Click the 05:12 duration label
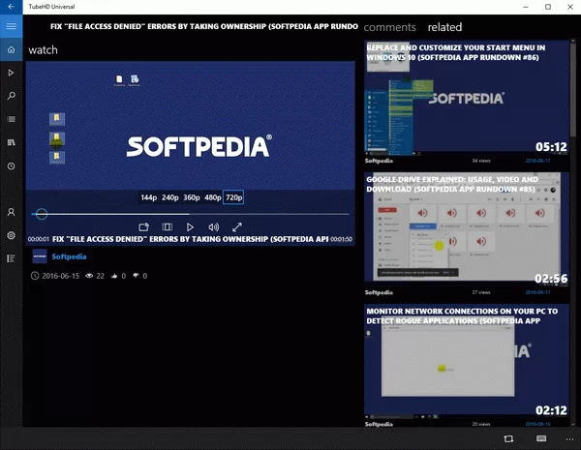The image size is (581, 450). pyautogui.click(x=551, y=147)
